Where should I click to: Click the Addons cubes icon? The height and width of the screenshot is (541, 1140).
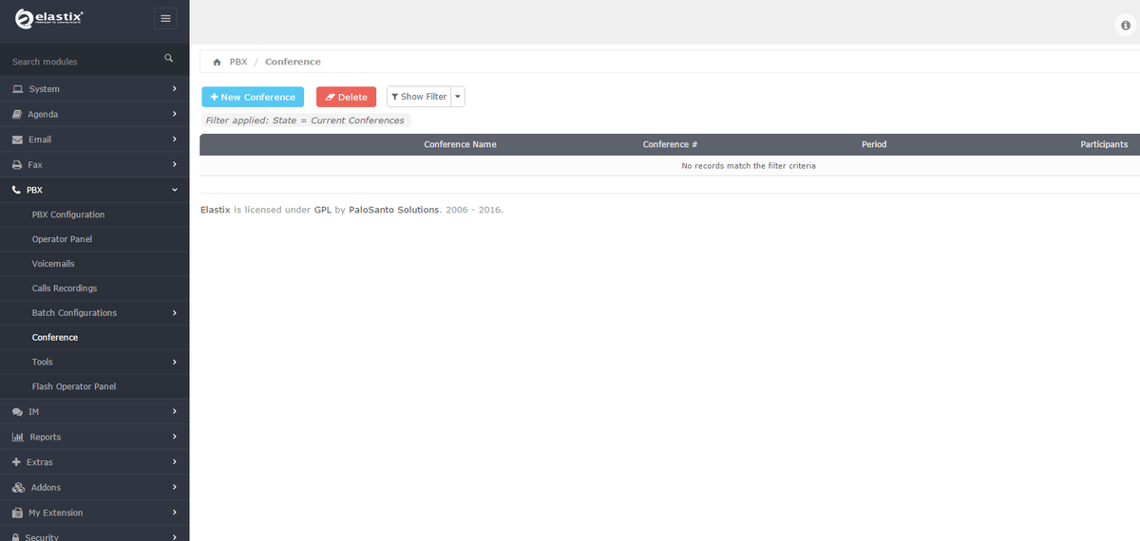point(18,487)
